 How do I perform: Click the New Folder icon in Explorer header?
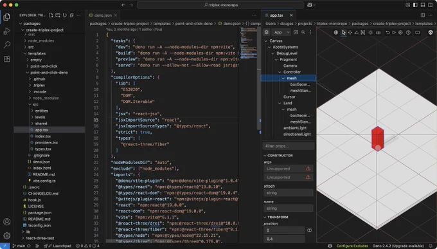click(x=58, y=15)
